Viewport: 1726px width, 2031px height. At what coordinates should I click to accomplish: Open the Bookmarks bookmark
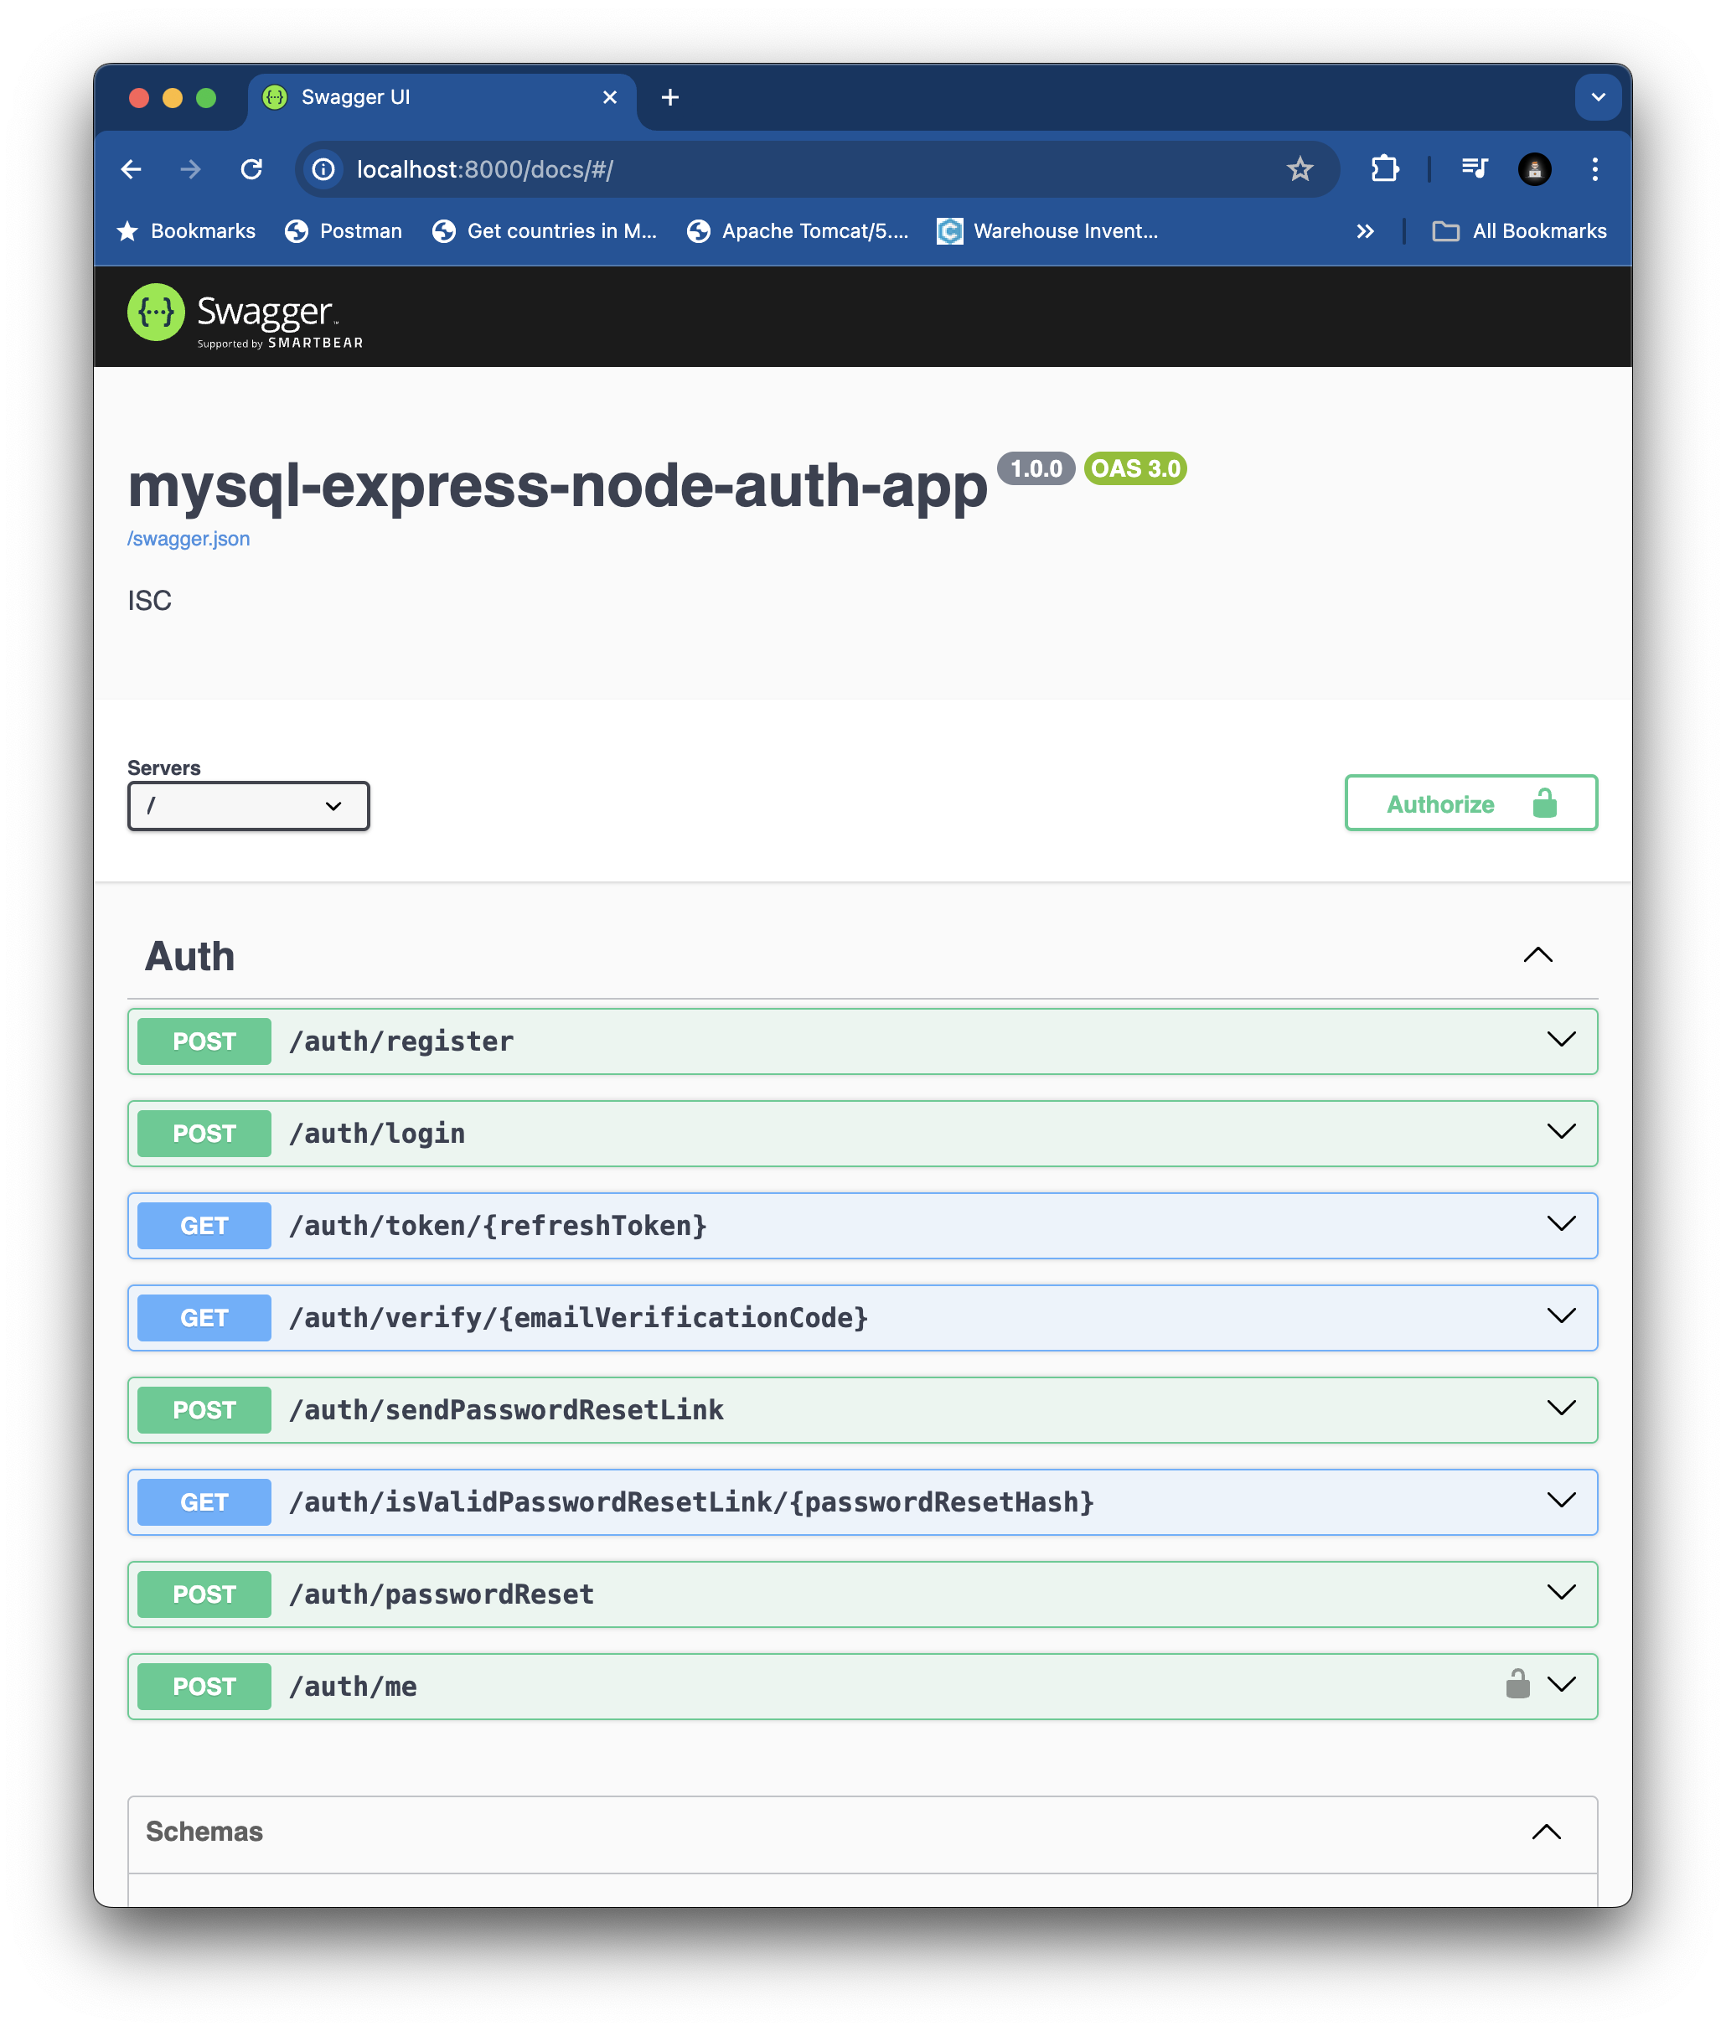[x=186, y=231]
